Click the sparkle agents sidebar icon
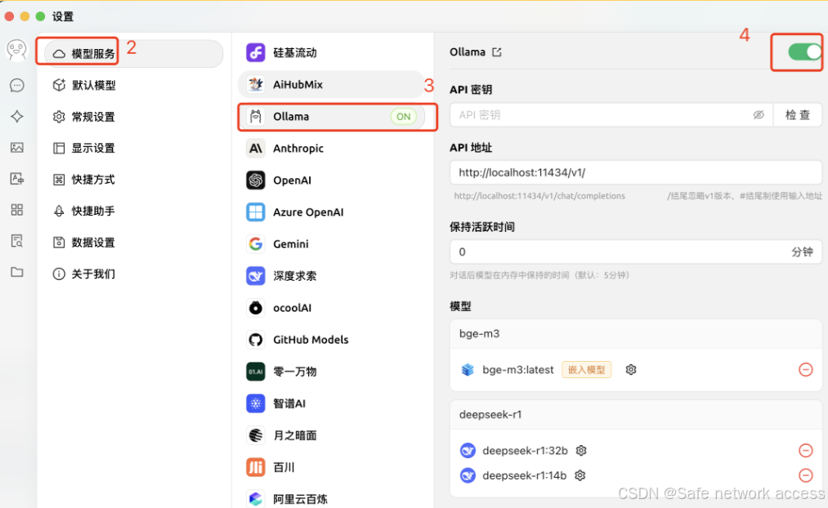828x508 pixels. click(17, 116)
